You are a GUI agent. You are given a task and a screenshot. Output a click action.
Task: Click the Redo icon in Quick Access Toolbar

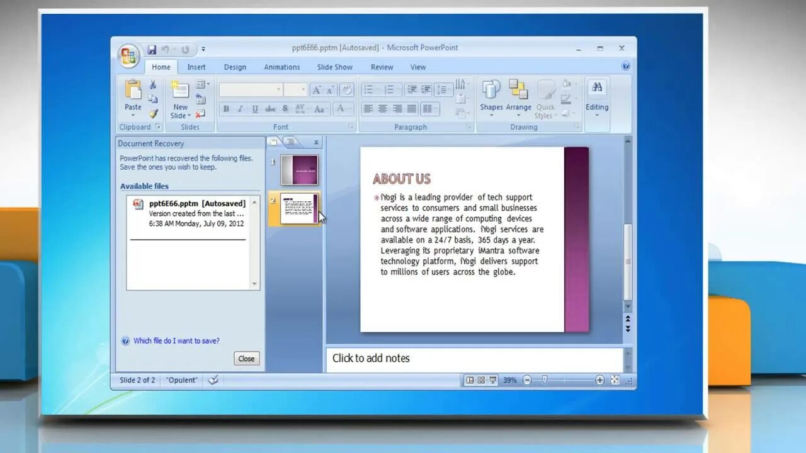click(185, 49)
